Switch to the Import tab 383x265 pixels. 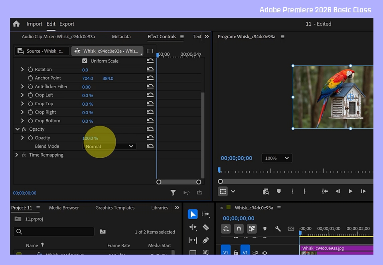34,24
